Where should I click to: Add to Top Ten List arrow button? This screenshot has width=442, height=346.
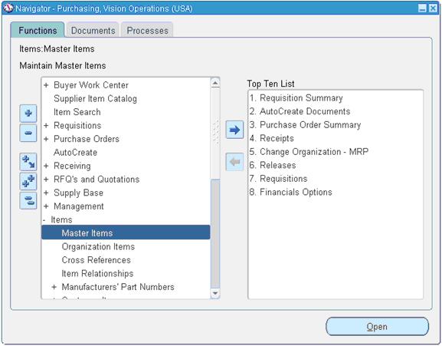pyautogui.click(x=234, y=130)
